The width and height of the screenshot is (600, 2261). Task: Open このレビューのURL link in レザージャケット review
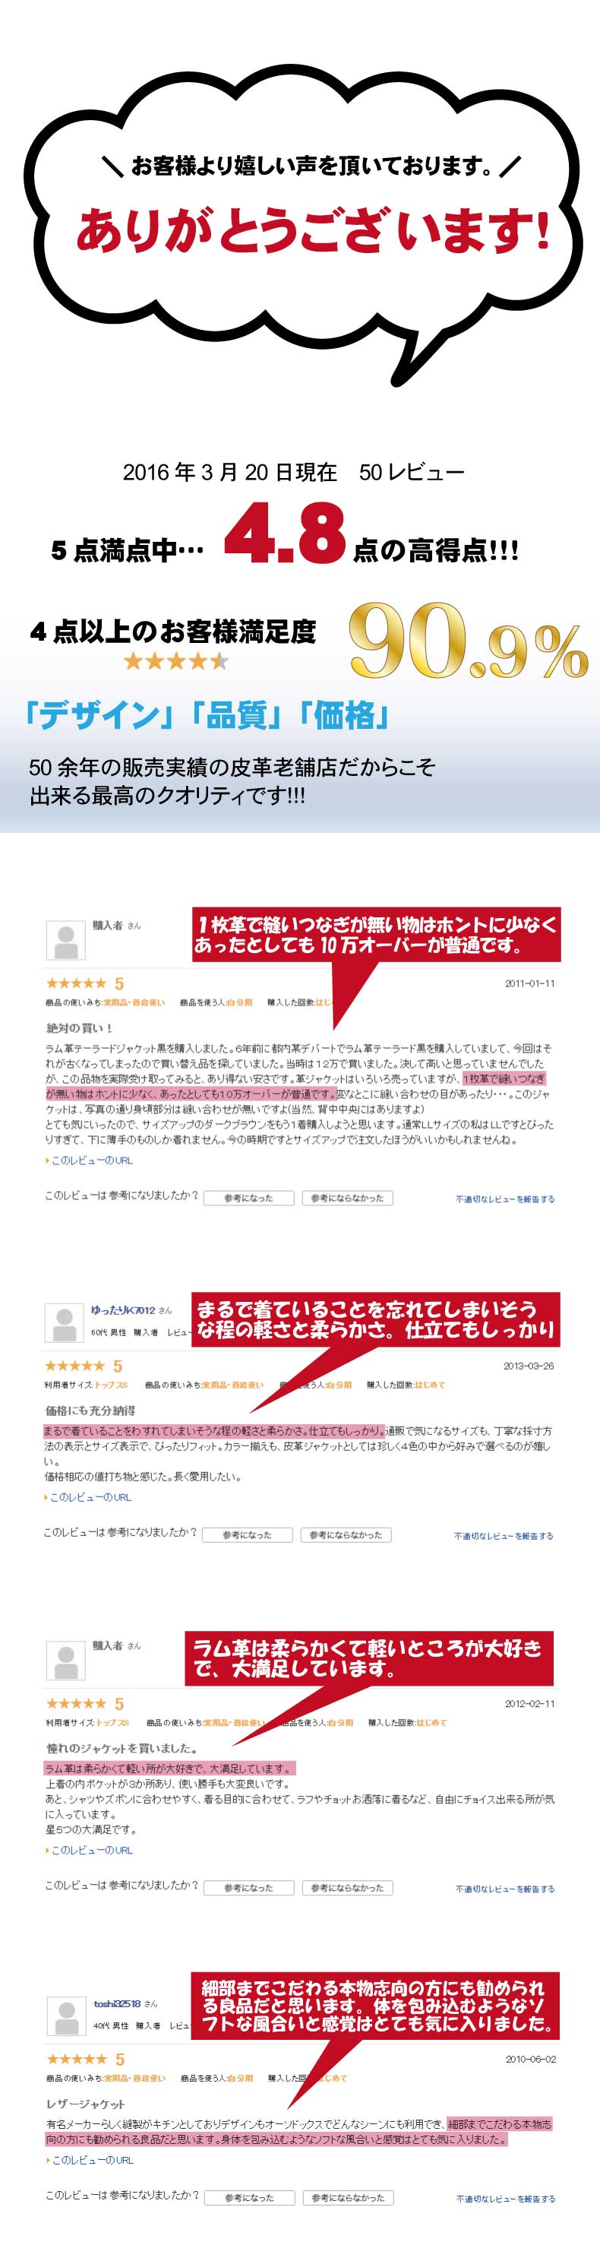click(x=90, y=2160)
